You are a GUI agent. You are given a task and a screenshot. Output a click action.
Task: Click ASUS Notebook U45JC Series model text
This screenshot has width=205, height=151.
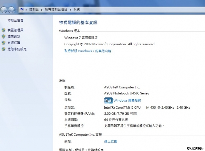point(127,93)
